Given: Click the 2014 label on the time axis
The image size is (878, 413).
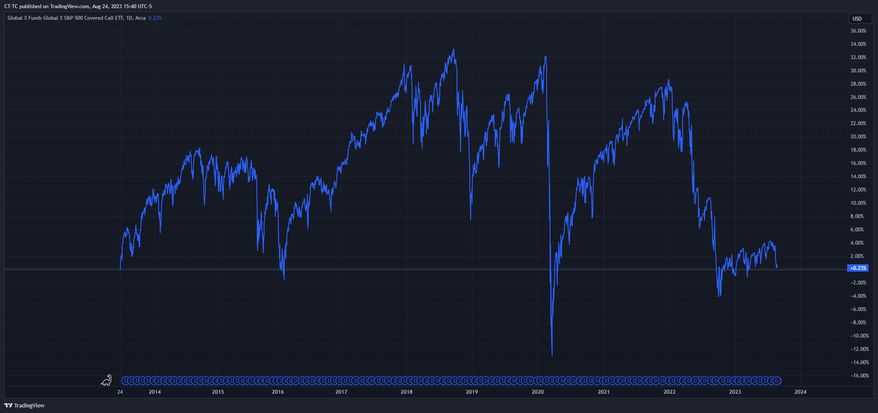Looking at the screenshot, I should 155,392.
